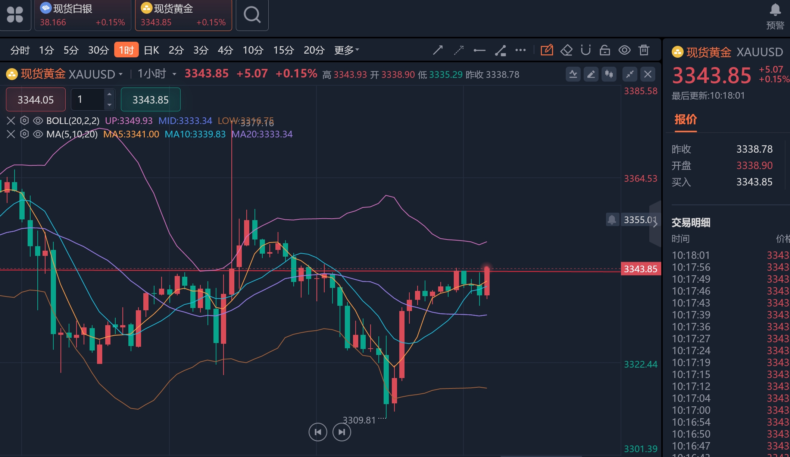The height and width of the screenshot is (457, 790).
Task: Switch to 现货白银 tab
Action: coord(83,15)
